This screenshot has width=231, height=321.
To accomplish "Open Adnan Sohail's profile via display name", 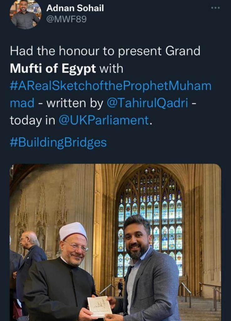I will coord(75,8).
